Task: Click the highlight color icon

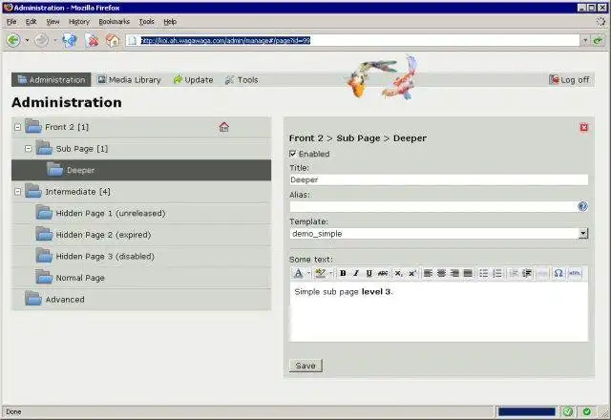Action: [321, 273]
